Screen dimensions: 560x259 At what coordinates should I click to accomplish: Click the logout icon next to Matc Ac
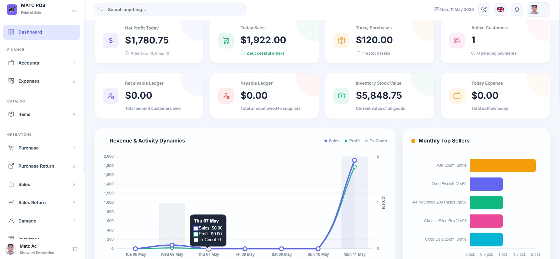coord(76,249)
